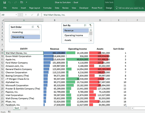145x113 pixels.
Task: Click the Operating Income heading cell
Action: click(77, 49)
